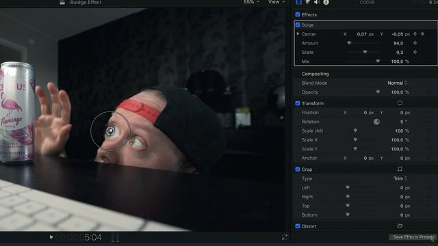Click the Bulge center onscreen control
The height and width of the screenshot is (246, 438).
pos(110,131)
